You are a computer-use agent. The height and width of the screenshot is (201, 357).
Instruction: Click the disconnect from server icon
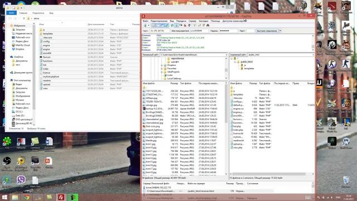click(185, 25)
